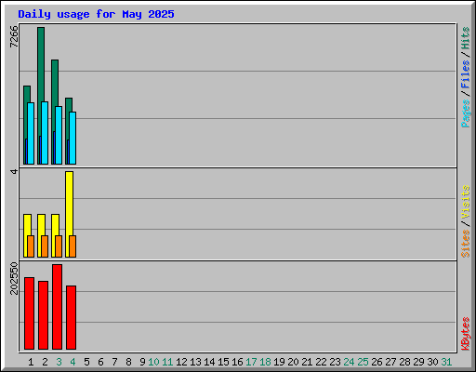Image resolution: width=476 pixels, height=372 pixels.
Task: Click the visits axis value 4
Action: [x=14, y=171]
